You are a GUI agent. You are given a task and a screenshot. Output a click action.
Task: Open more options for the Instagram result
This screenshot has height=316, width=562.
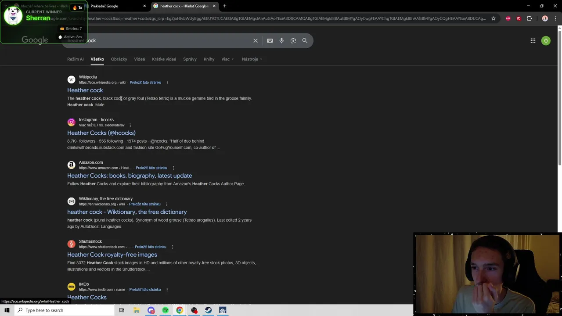130,125
